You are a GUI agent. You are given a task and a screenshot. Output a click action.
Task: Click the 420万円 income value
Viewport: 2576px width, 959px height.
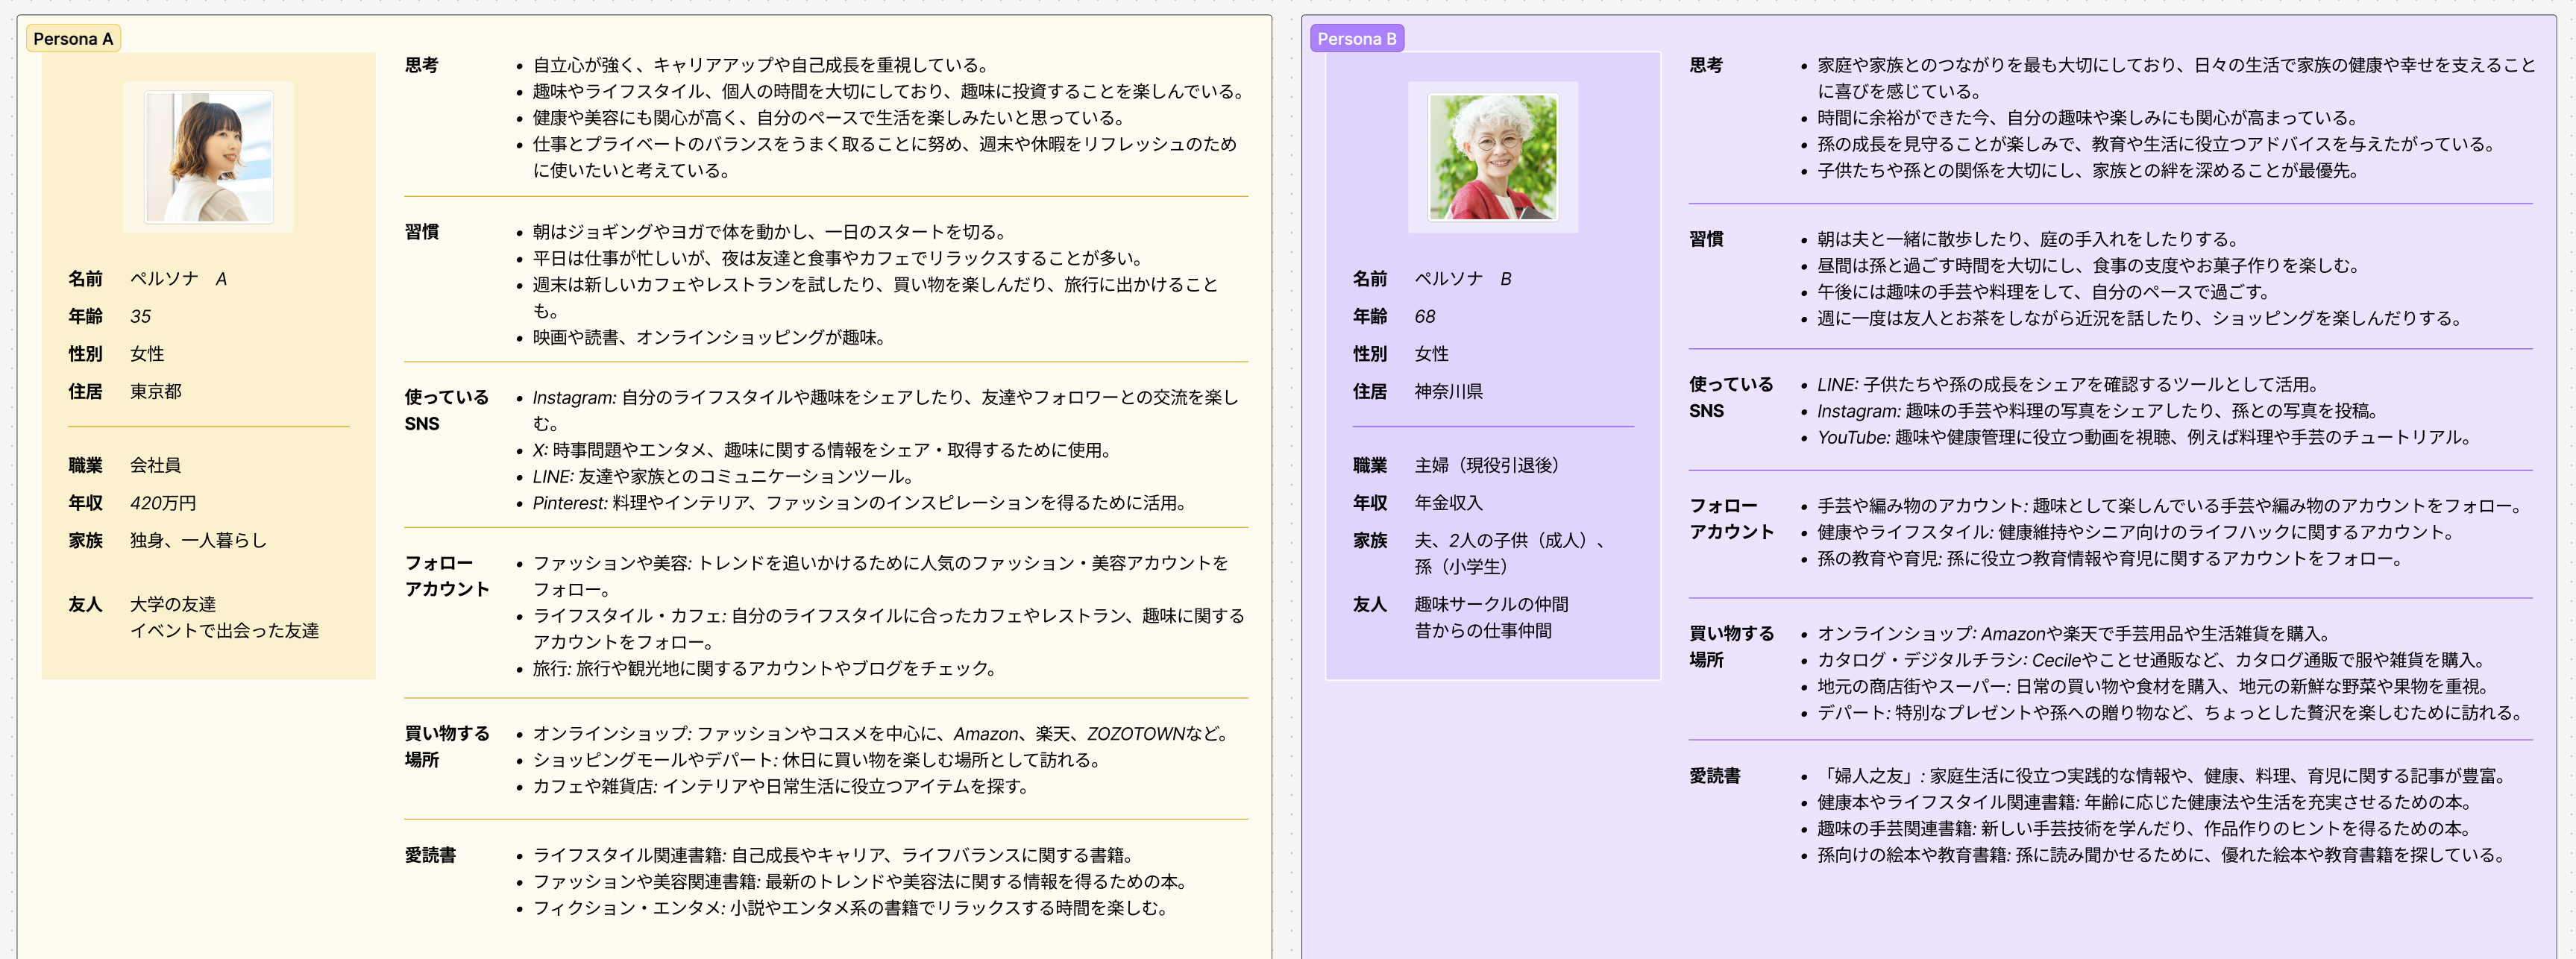click(164, 503)
